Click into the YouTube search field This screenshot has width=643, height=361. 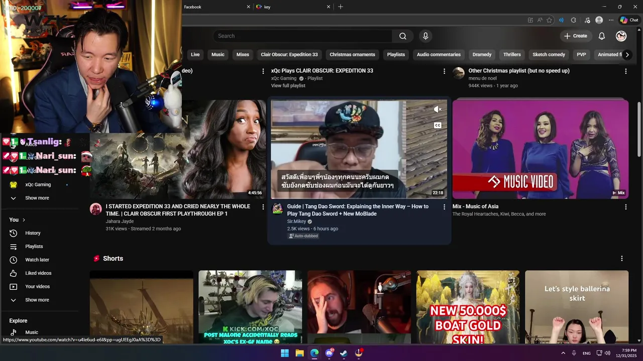click(x=302, y=36)
